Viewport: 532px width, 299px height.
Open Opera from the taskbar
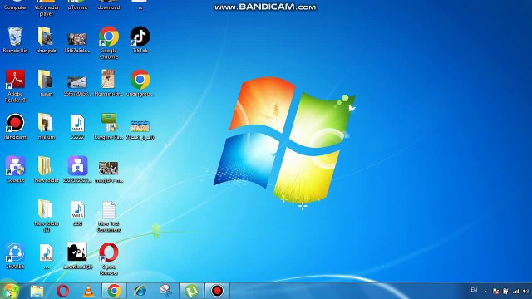click(62, 291)
